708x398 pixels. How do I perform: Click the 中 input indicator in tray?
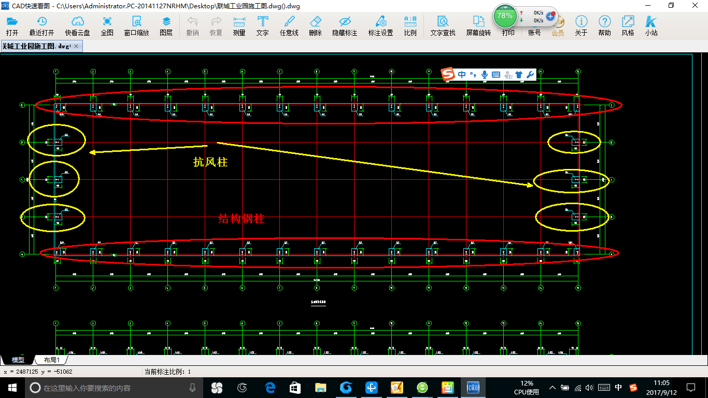[618, 388]
